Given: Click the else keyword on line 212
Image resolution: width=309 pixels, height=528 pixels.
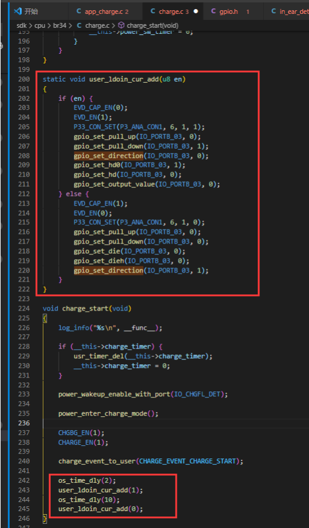Looking at the screenshot, I should [74, 194].
